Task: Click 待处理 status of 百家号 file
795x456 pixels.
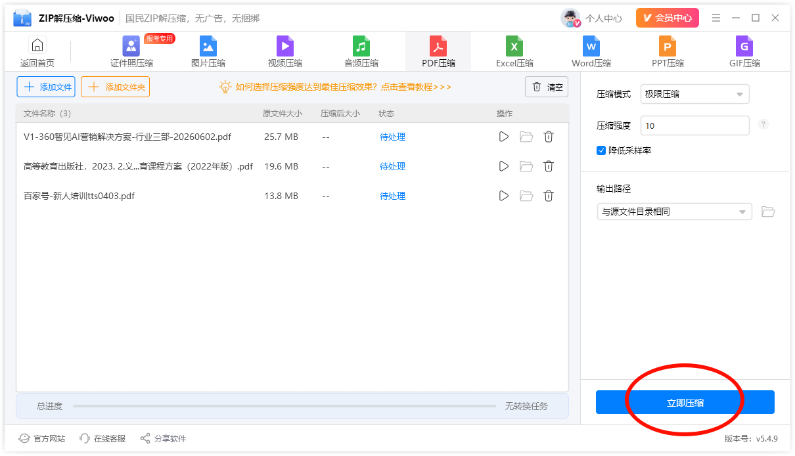Action: (392, 196)
